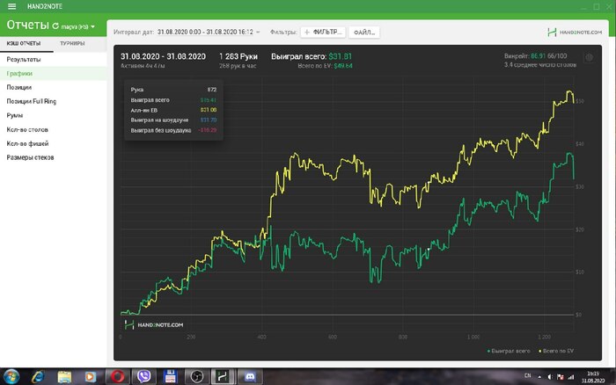Click the graph settings icon in chart corner
This screenshot has height=385, width=616.
click(x=589, y=58)
